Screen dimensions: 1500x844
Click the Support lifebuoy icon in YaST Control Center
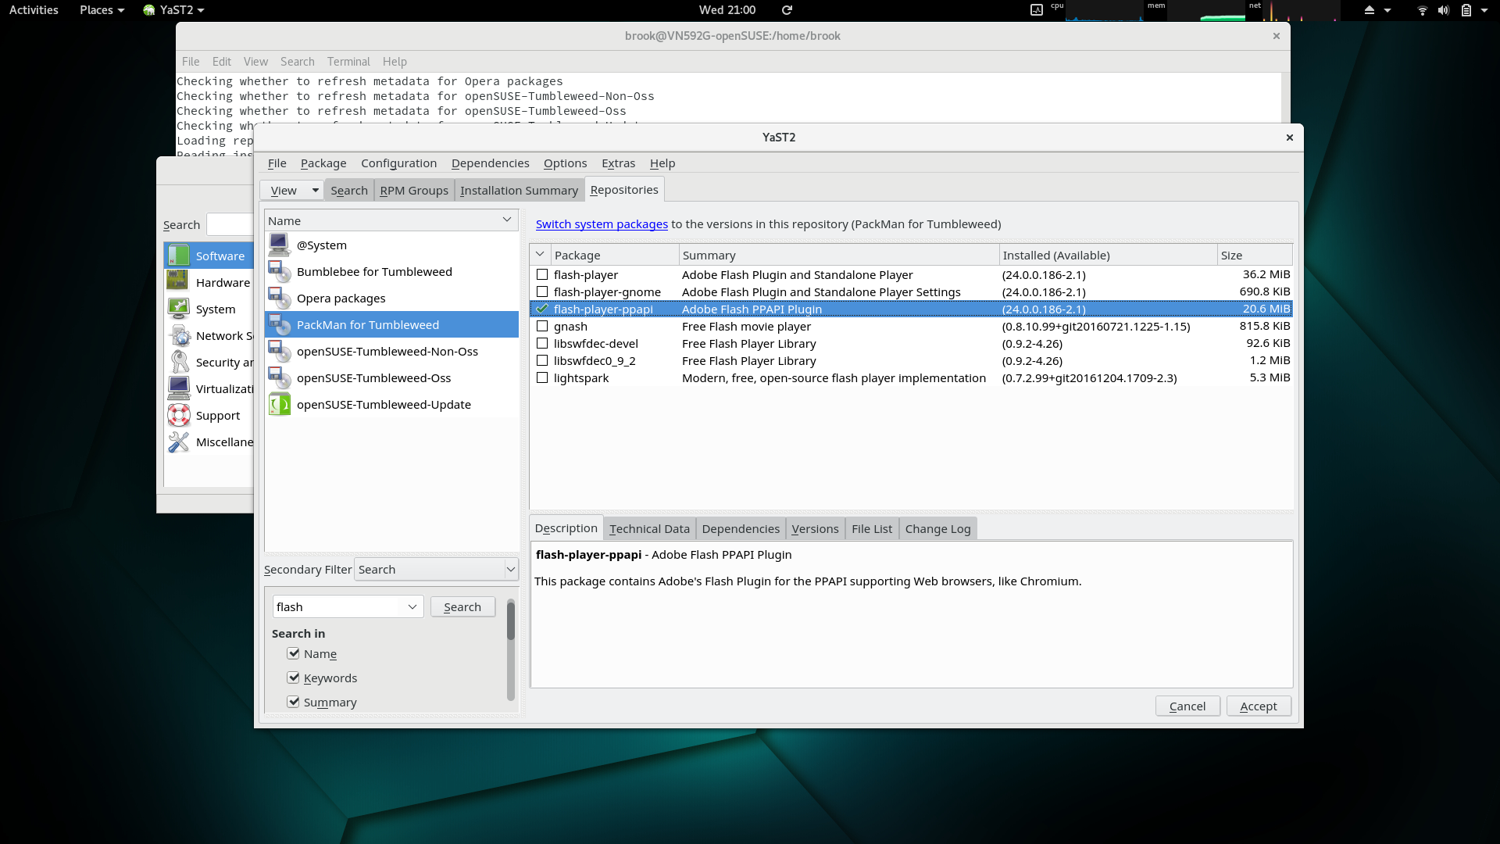pos(179,415)
